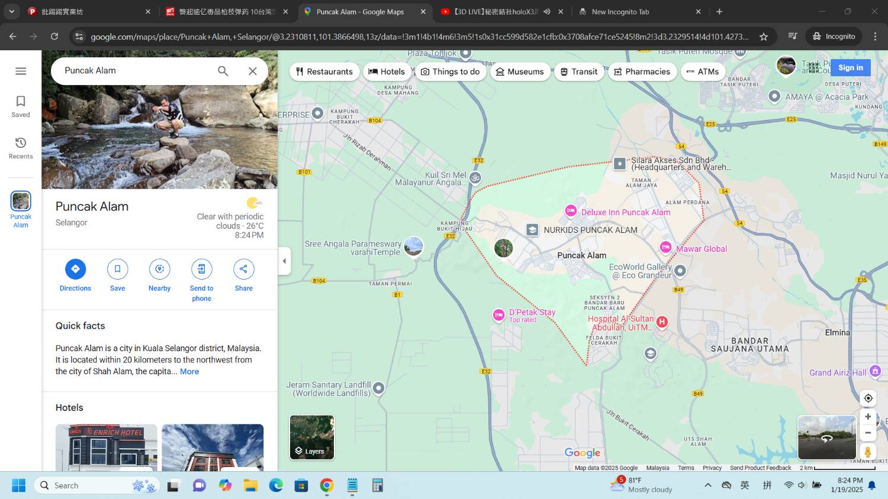Zoom in on the map
The height and width of the screenshot is (499, 888).
tap(868, 416)
